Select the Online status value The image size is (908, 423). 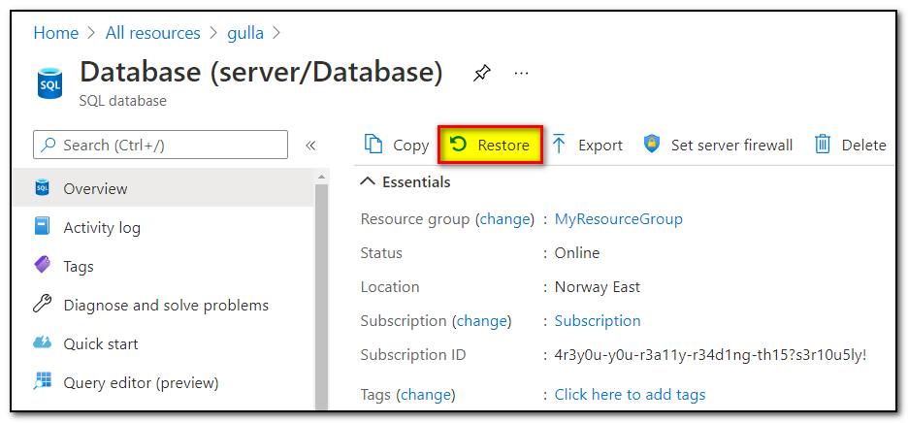[577, 252]
